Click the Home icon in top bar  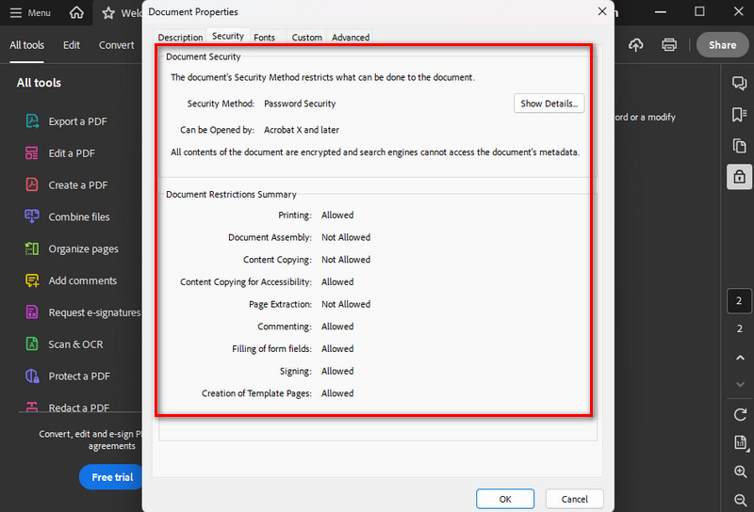point(76,13)
